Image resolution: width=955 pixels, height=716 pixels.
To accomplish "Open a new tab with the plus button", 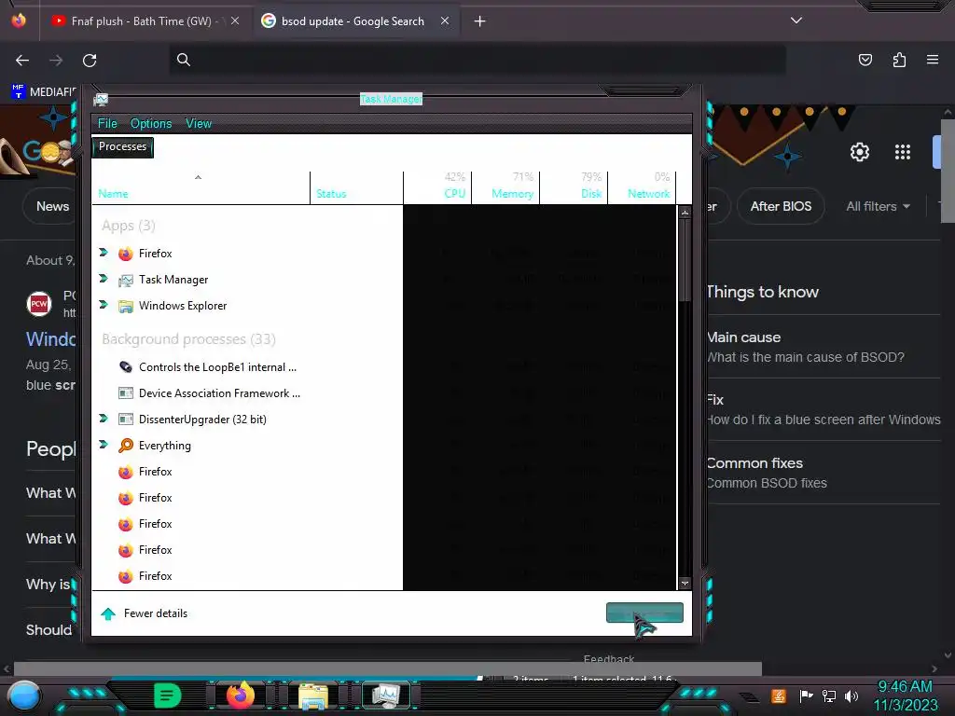I will pyautogui.click(x=480, y=21).
